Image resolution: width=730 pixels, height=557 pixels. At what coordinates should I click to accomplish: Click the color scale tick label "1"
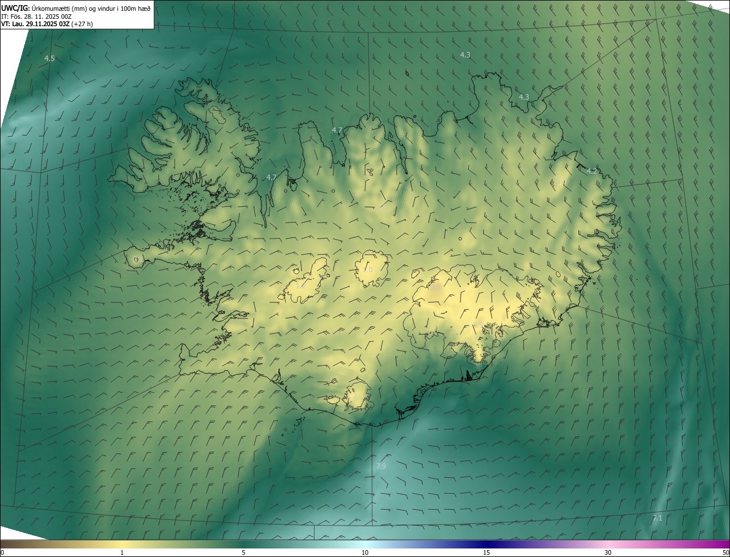122,552
